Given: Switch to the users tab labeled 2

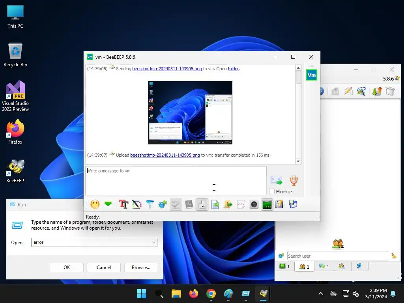Looking at the screenshot, I should coord(304,267).
